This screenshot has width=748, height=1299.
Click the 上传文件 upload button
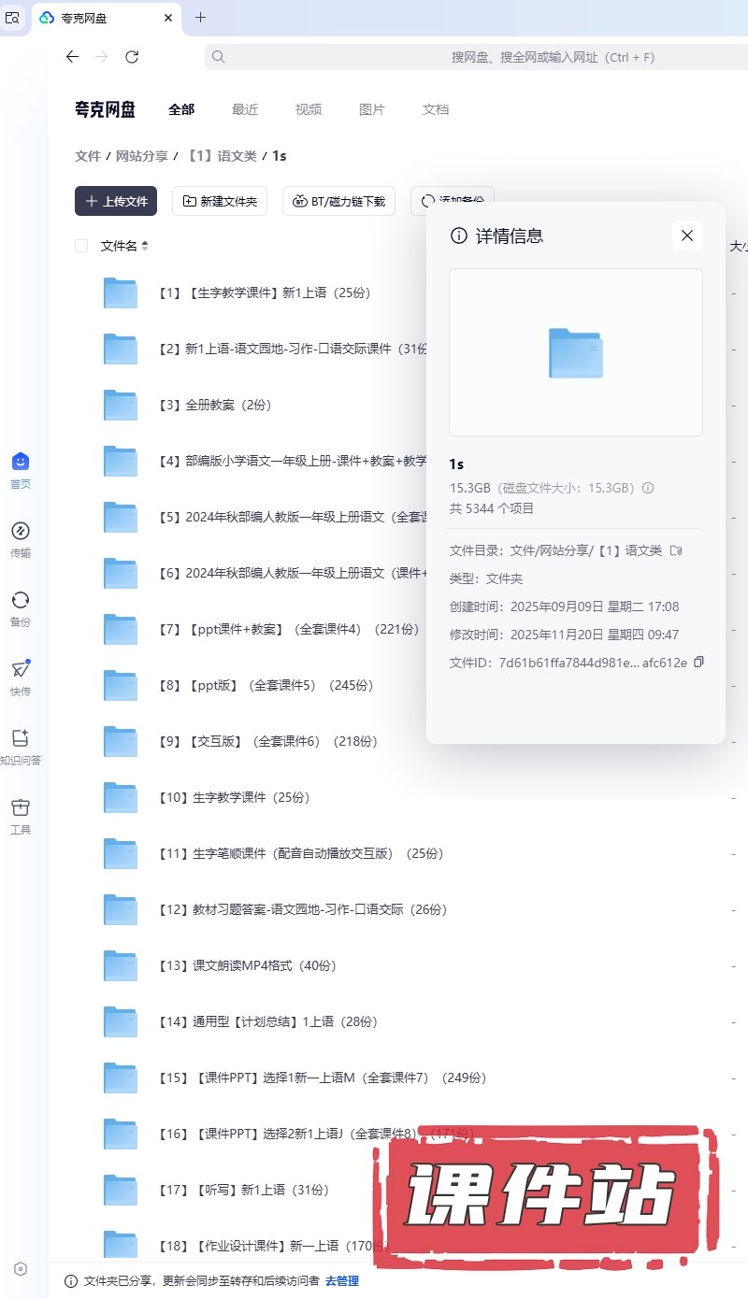click(x=116, y=201)
